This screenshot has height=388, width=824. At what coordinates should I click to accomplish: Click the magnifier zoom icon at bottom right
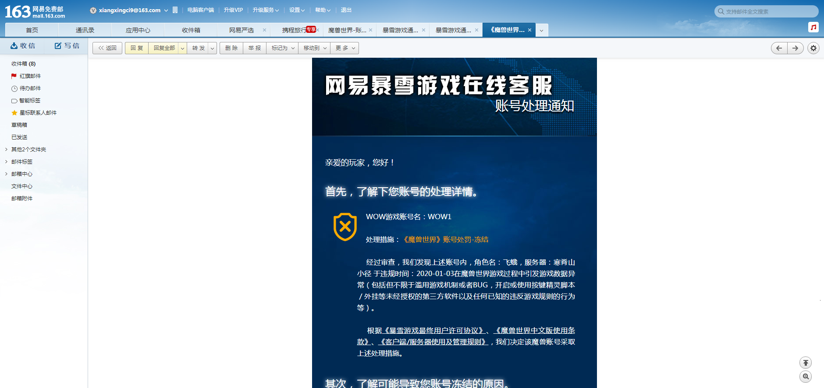pyautogui.click(x=806, y=377)
